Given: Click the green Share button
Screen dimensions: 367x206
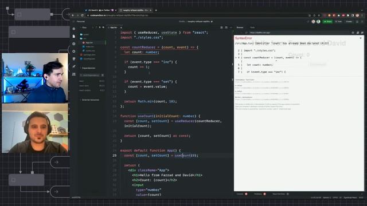Looking at the screenshot, I should coord(327,22).
